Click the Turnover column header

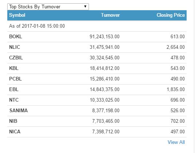tap(110, 15)
